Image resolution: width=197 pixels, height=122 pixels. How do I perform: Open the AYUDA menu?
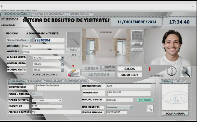pyautogui.click(x=28, y=10)
